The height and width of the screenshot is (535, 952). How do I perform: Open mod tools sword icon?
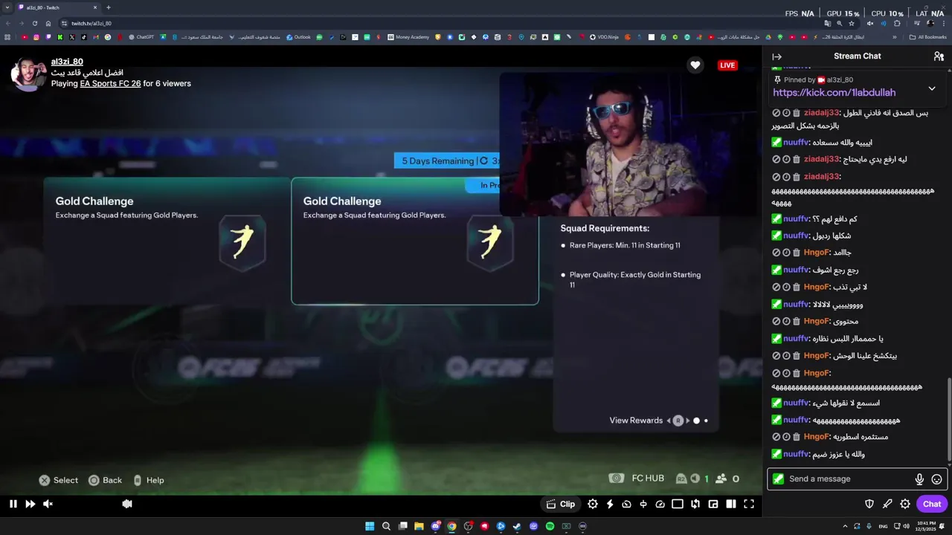[887, 504]
